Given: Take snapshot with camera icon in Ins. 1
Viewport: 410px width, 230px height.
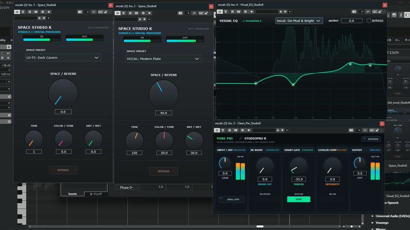Looking at the screenshot, I should pyautogui.click(x=80, y=12).
